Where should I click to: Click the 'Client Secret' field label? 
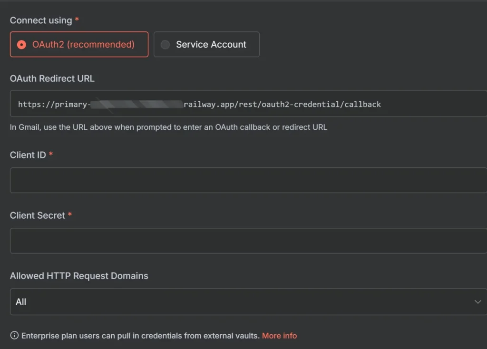click(38, 215)
